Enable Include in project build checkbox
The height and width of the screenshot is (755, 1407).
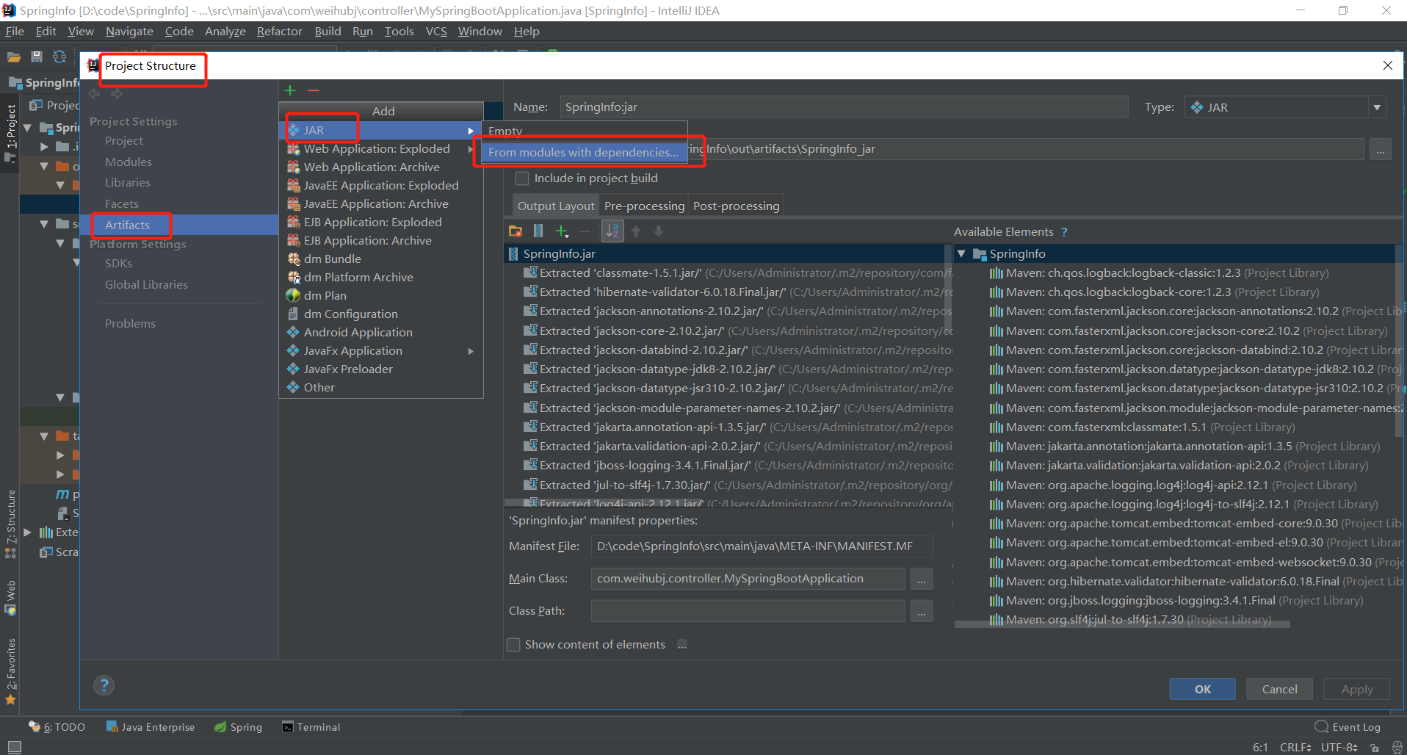(522, 178)
